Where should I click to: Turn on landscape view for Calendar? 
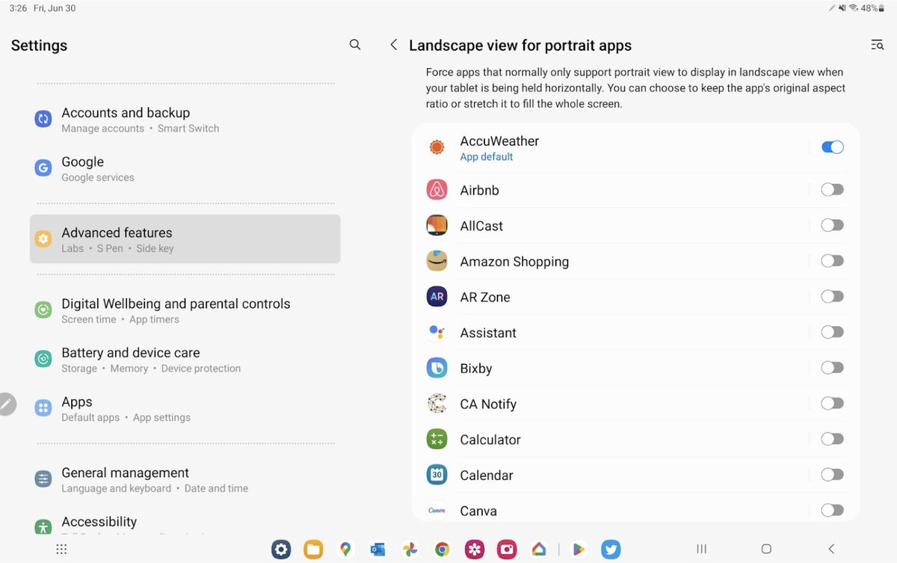pos(832,474)
